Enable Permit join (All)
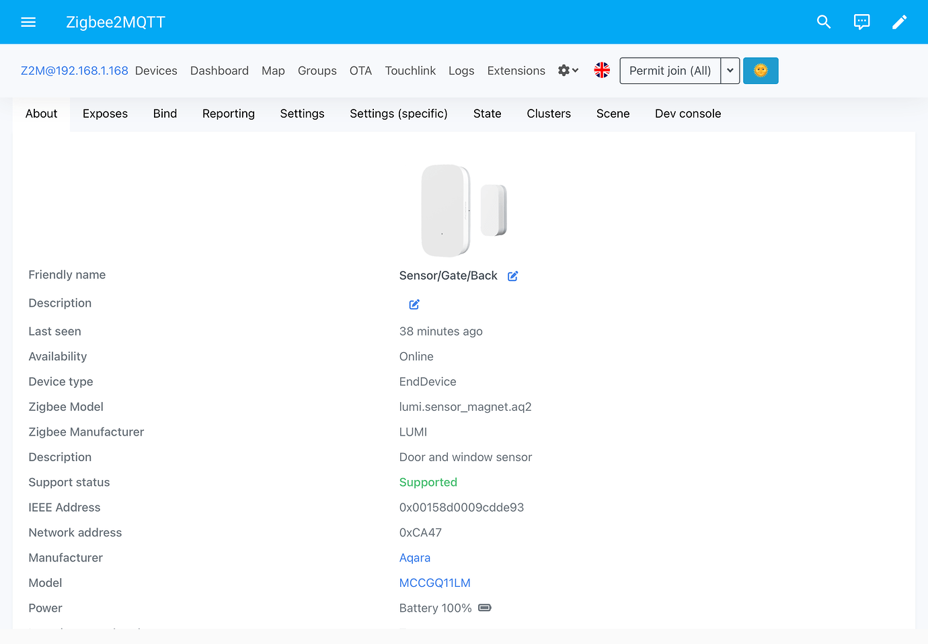The height and width of the screenshot is (644, 928). tap(670, 70)
